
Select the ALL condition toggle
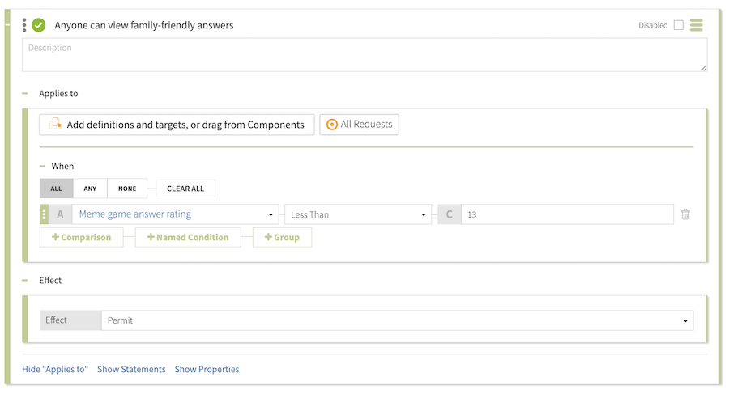click(56, 189)
